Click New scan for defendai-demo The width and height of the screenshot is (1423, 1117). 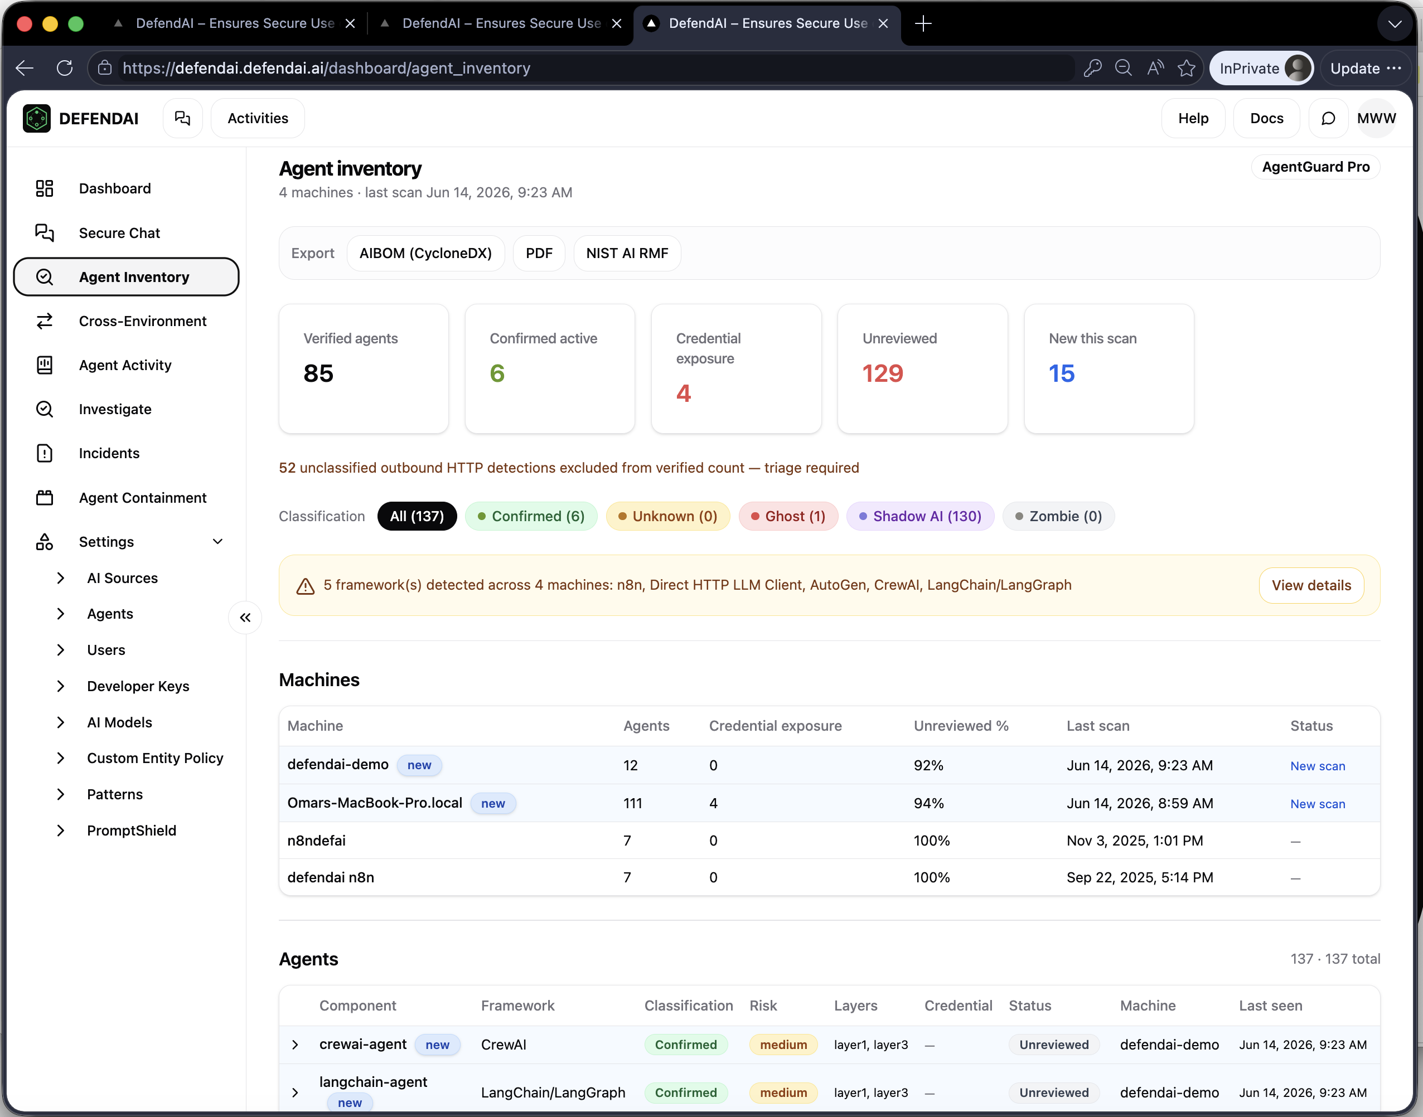pos(1318,766)
